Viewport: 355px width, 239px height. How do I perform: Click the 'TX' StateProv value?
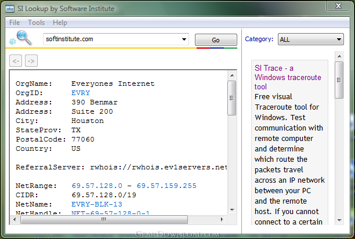[x=76, y=130]
